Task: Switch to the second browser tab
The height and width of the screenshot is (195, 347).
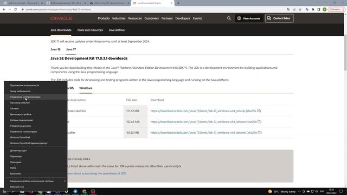Action: [66, 3]
